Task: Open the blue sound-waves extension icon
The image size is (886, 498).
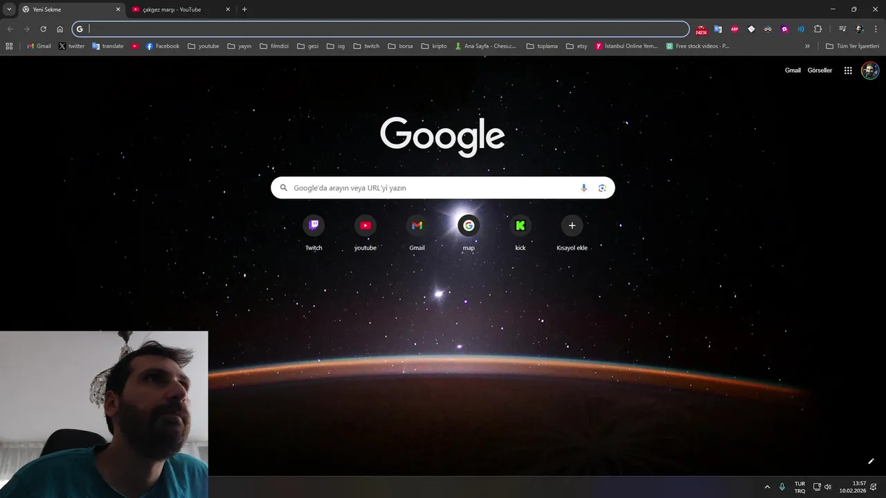Action: 801,29
